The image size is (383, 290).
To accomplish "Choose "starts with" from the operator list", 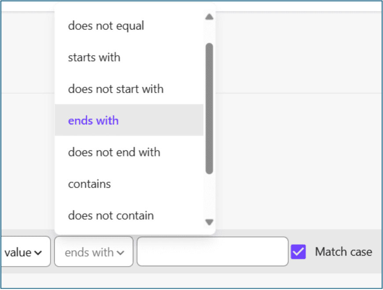I will (x=94, y=58).
